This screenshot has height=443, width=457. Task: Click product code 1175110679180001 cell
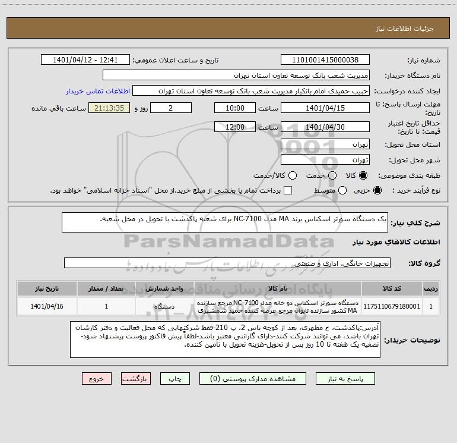coord(392,306)
